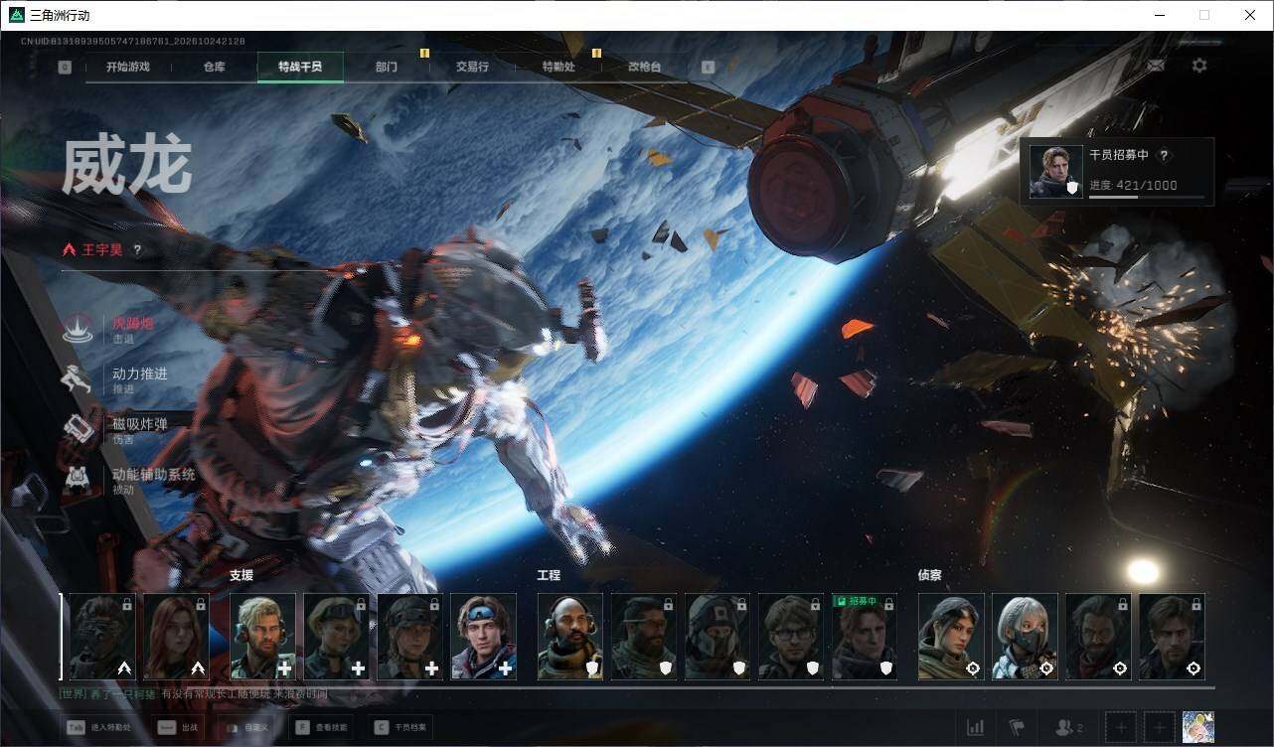Image resolution: width=1274 pixels, height=747 pixels.
Task: Select the engineer portrait tagged 招募中
Action: [865, 637]
